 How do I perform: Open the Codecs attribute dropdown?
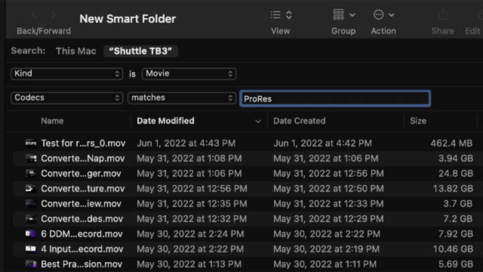[x=67, y=98]
